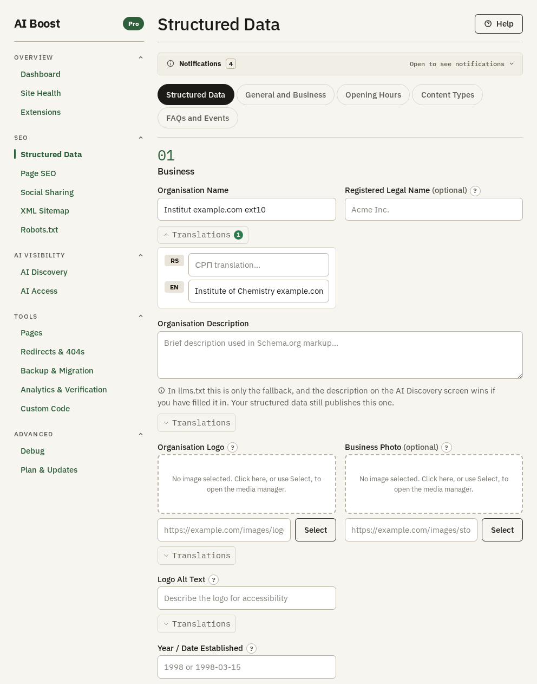
Task: Click the Organisation Logo image dropzone
Action: pos(247,484)
